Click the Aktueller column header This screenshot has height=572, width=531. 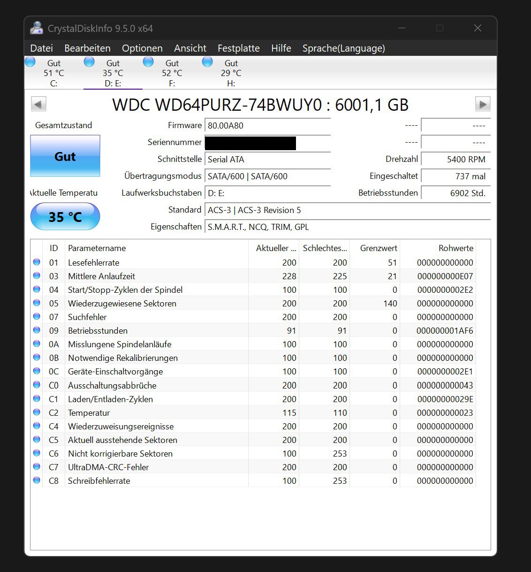click(x=274, y=248)
